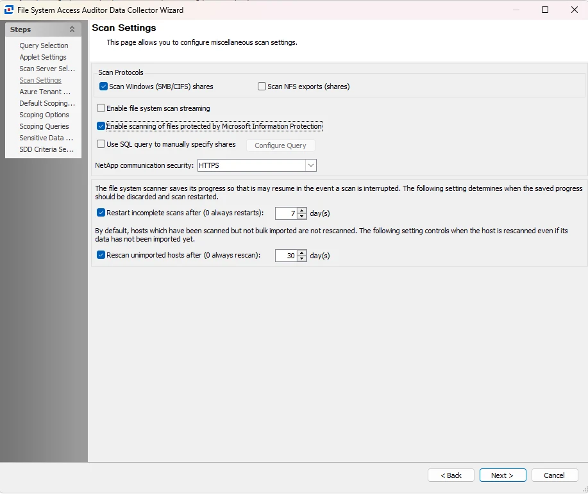Enable file system scan streaming checkbox
This screenshot has height=494, width=588.
tap(101, 108)
